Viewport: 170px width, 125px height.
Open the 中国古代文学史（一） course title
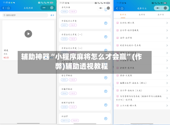click(72, 35)
